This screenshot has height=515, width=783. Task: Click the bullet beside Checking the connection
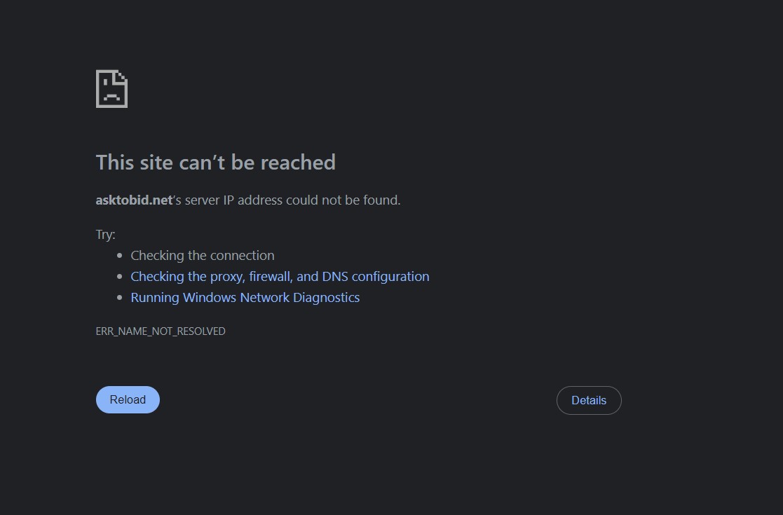(x=121, y=255)
